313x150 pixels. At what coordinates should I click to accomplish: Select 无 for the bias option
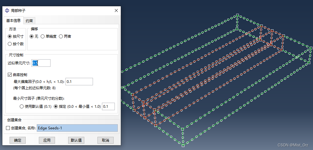(31, 37)
